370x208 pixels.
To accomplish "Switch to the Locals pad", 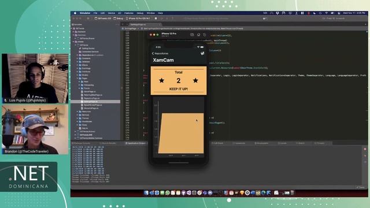I will tap(282, 143).
